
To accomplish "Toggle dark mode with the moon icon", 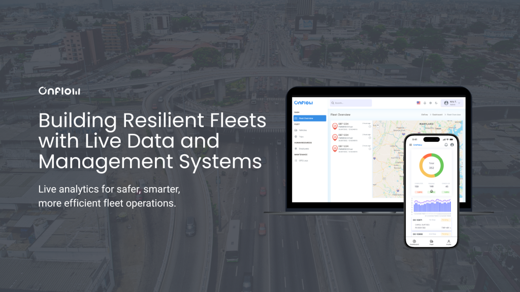I will coord(436,103).
